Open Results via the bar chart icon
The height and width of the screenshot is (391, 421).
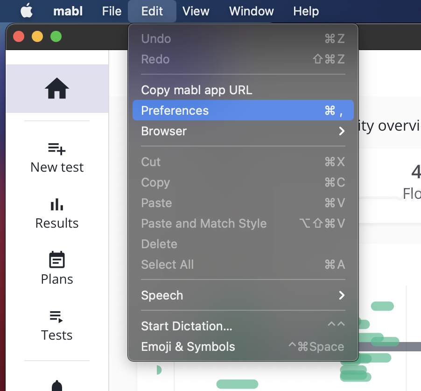pos(57,204)
